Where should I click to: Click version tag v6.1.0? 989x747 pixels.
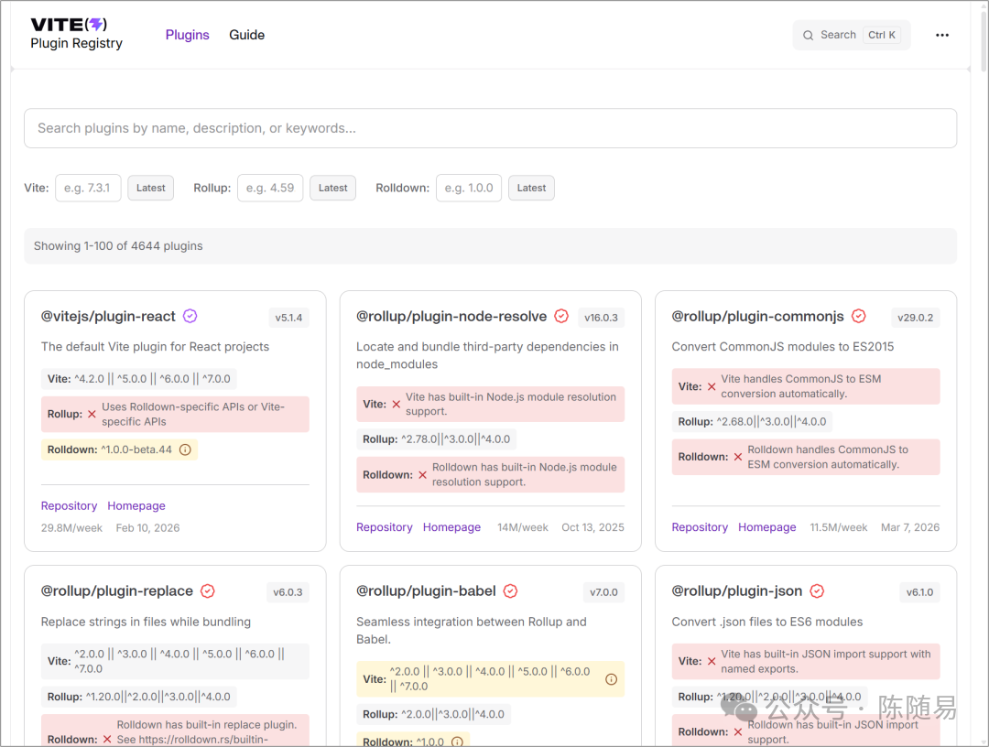pyautogui.click(x=919, y=592)
